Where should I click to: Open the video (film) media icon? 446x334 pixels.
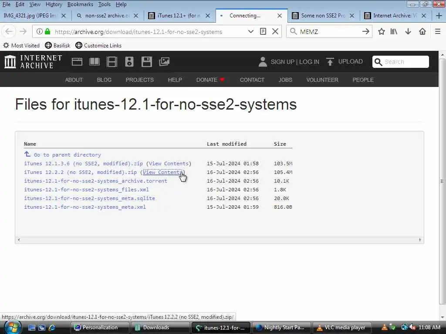[112, 62]
